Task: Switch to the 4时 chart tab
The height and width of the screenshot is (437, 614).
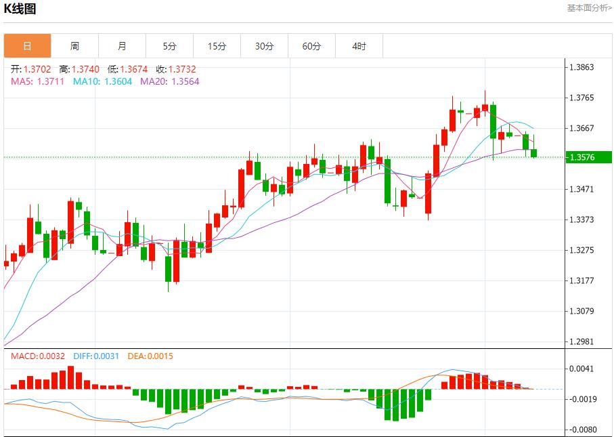Action: tap(359, 46)
